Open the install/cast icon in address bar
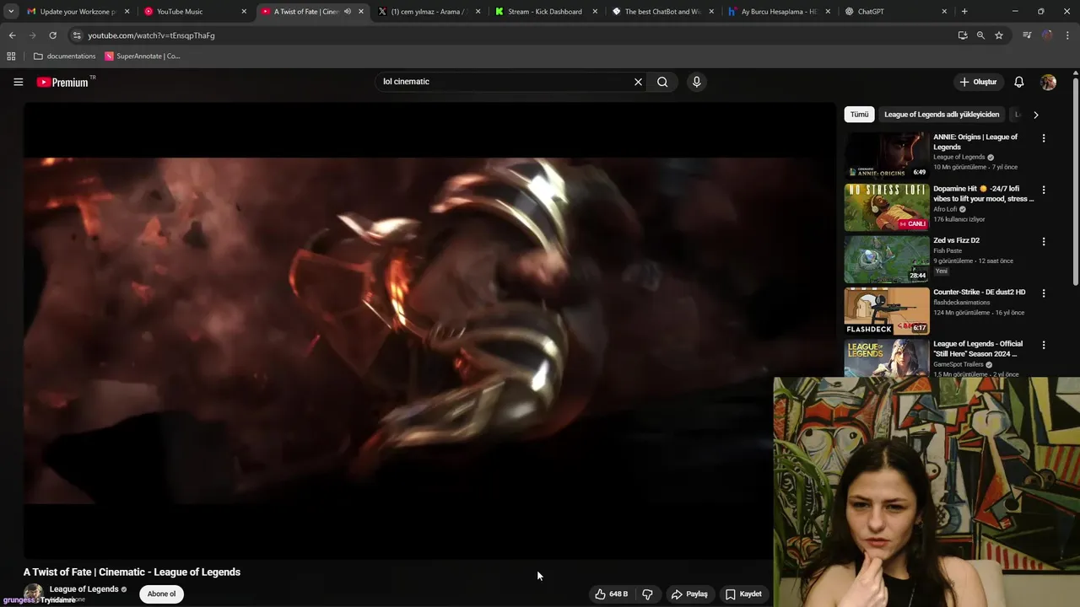 [962, 35]
